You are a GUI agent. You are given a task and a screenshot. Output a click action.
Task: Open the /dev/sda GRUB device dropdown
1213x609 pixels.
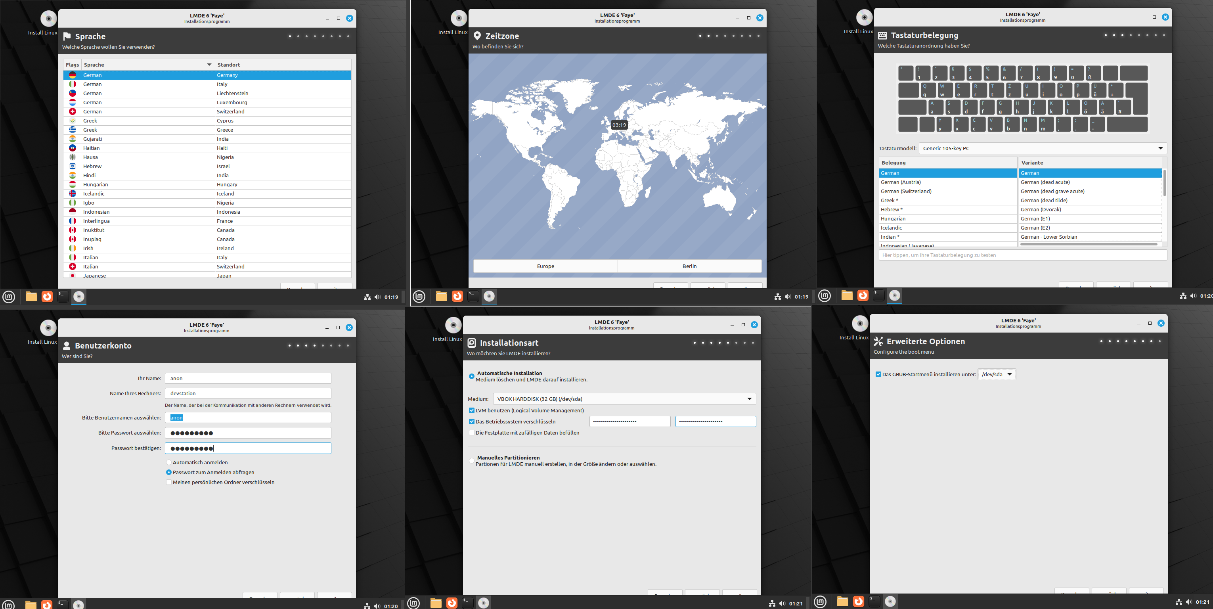pos(997,374)
